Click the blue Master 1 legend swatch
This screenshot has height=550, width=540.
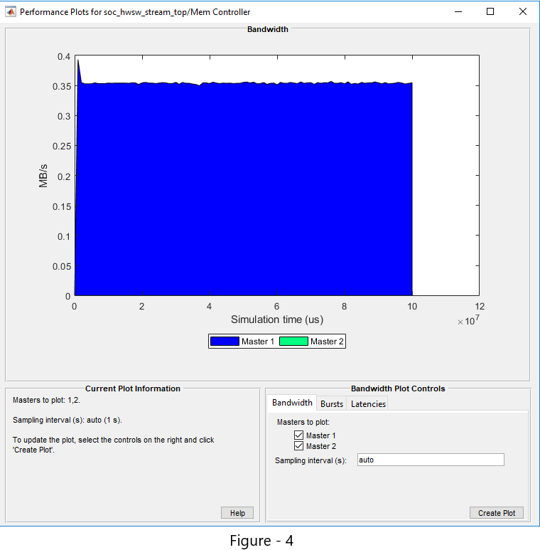coord(225,342)
